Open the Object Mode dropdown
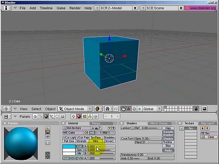219x164 pixels. [x=75, y=109]
